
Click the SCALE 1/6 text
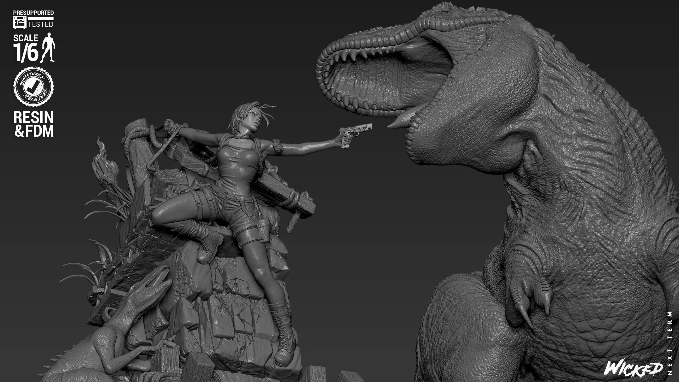tap(26, 48)
